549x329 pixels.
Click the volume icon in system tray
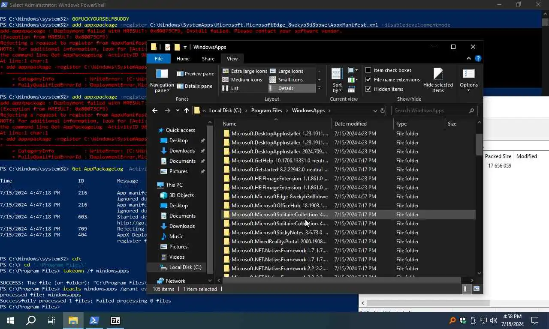493,320
